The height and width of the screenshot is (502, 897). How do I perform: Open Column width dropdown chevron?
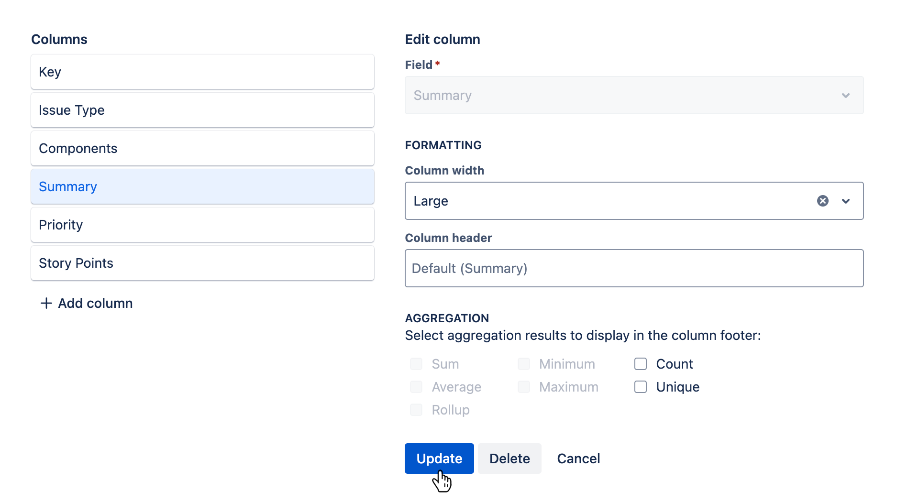pyautogui.click(x=845, y=201)
